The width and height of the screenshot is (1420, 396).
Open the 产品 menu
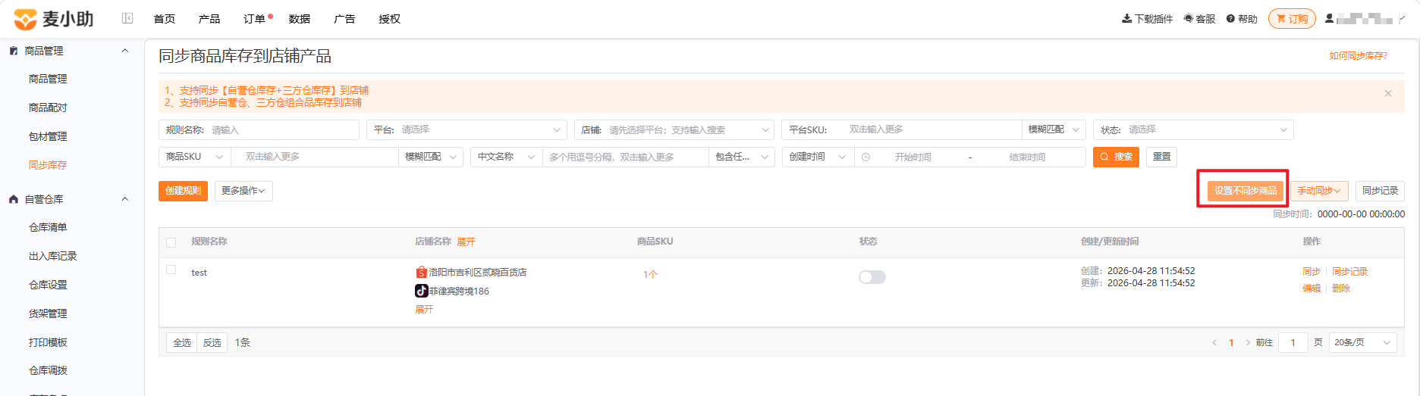click(209, 19)
